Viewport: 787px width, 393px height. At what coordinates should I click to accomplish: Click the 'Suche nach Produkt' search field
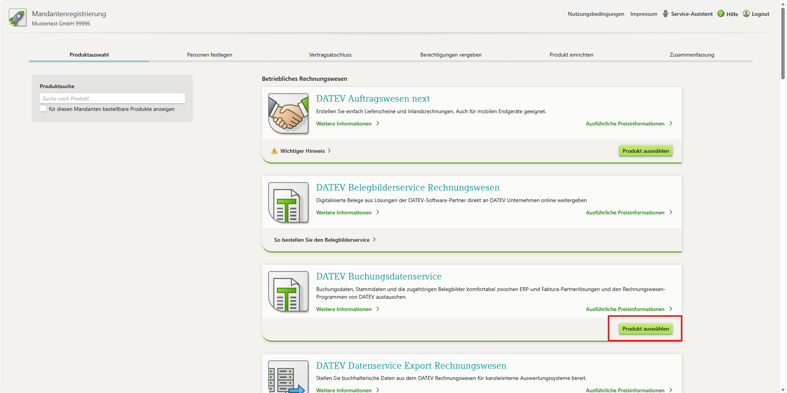click(112, 99)
